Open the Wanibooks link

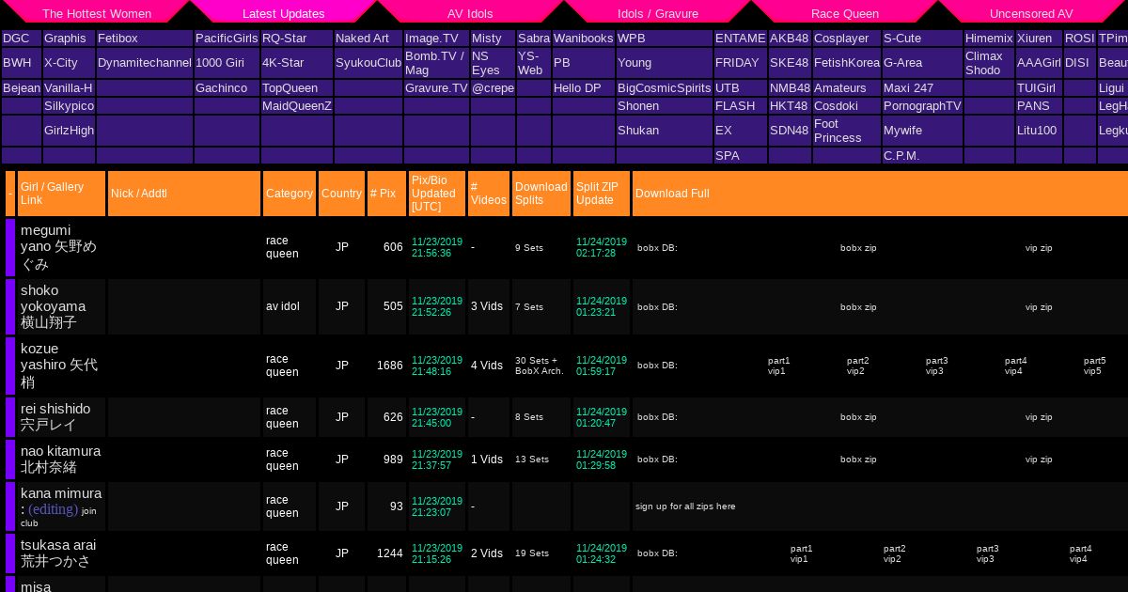tap(583, 39)
